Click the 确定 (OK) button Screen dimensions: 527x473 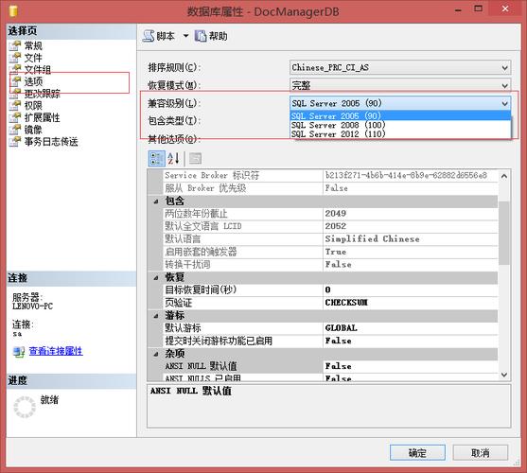pos(417,453)
